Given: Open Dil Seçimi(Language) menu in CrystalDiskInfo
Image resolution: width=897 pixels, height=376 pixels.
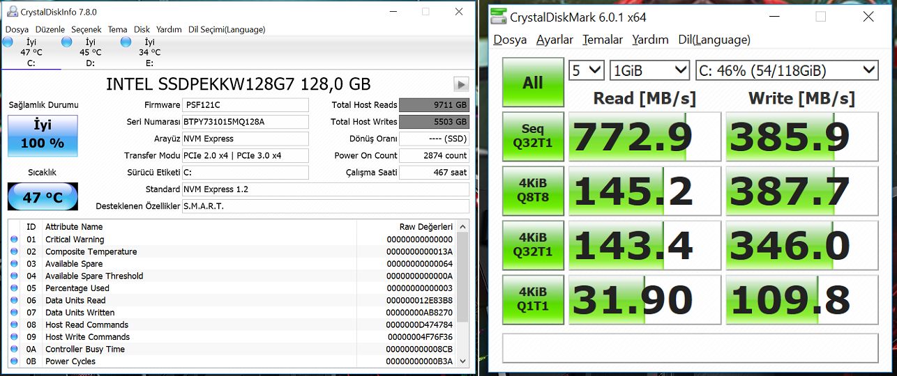Looking at the screenshot, I should coord(227,29).
